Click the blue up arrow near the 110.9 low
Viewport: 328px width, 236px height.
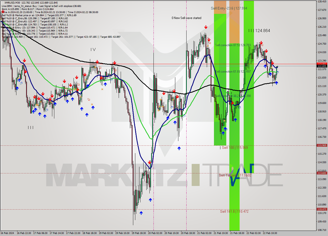[150, 200]
